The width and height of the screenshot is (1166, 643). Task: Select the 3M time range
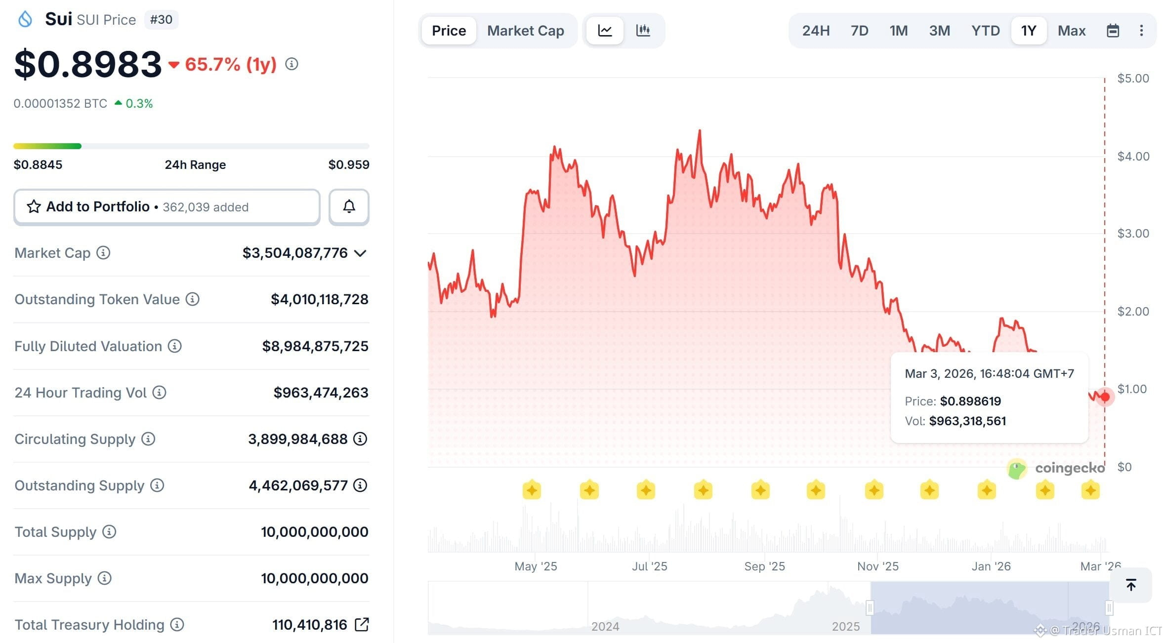940,31
